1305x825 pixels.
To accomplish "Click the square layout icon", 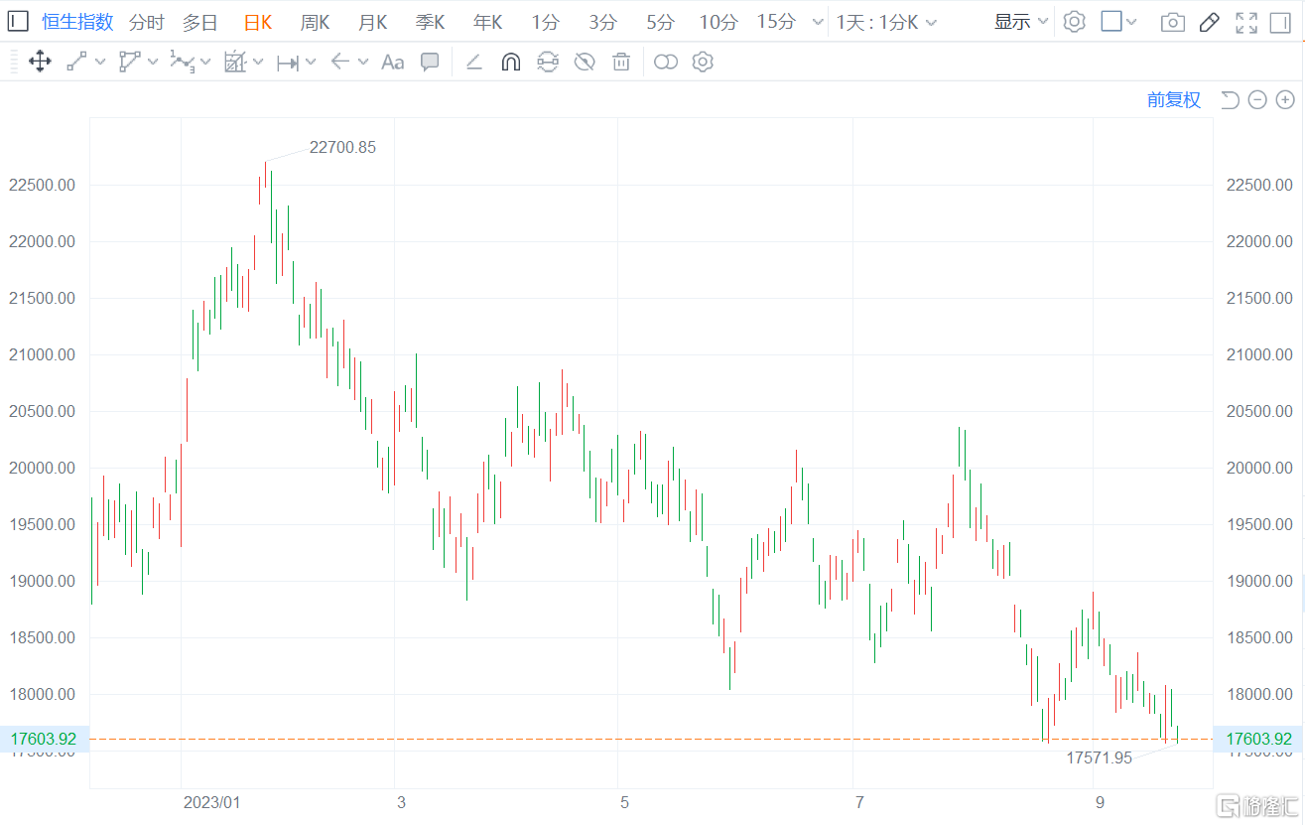I will point(1111,21).
